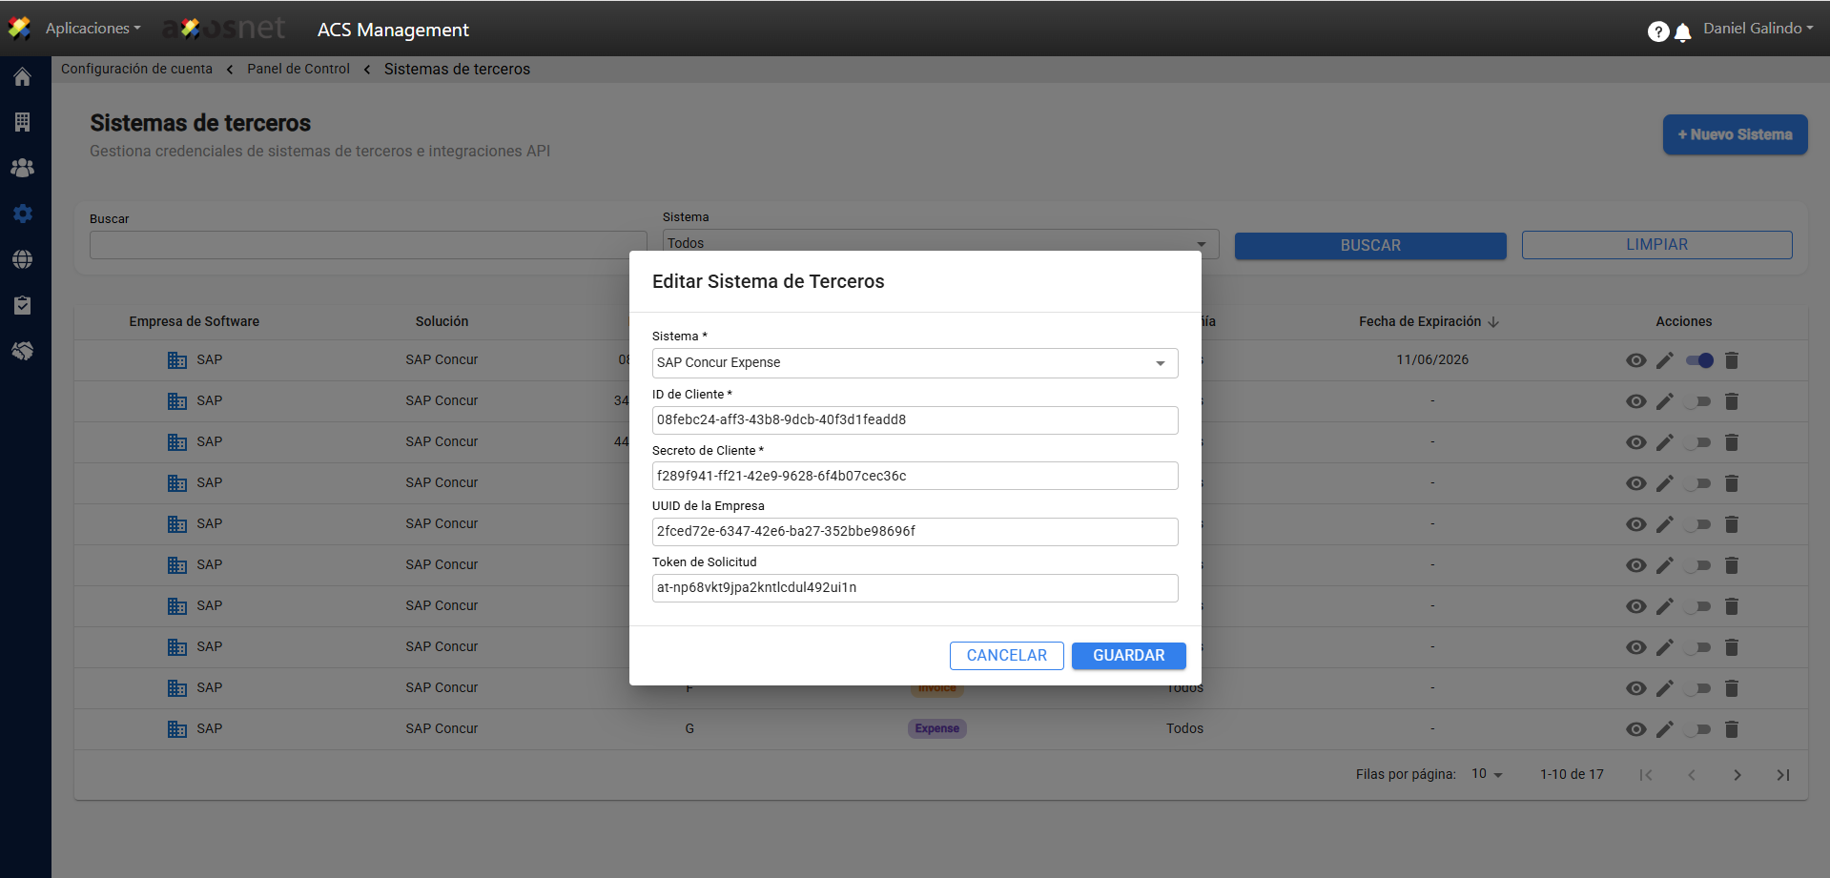Expand the Sistema dropdown showing SAP Concur Expense
This screenshot has height=878, width=1830.
(914, 363)
